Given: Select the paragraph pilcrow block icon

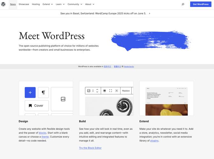Looking at the screenshot, I should [x=43, y=93].
